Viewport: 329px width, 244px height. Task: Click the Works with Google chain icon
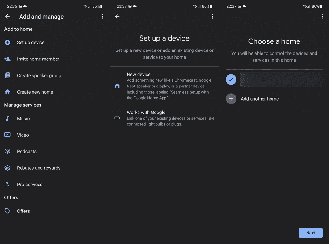click(117, 118)
